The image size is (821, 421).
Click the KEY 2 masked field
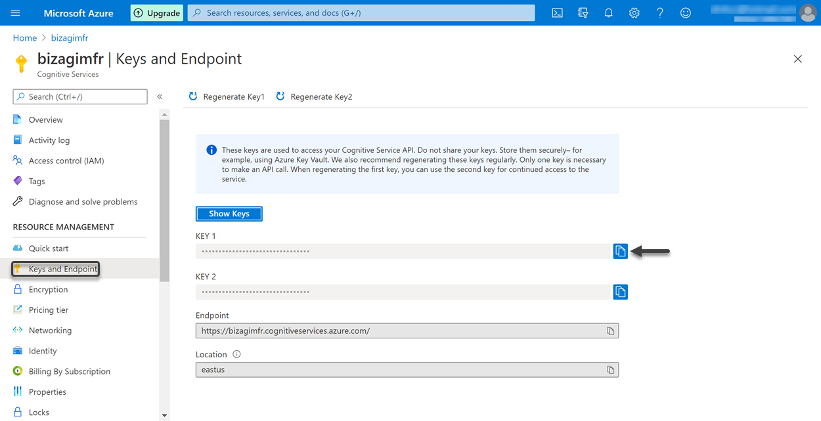pos(403,292)
